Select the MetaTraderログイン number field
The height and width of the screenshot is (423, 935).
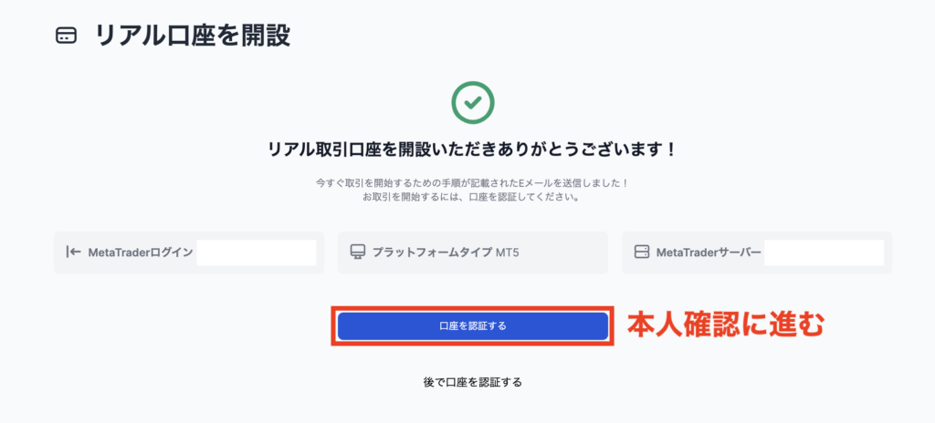pos(257,253)
